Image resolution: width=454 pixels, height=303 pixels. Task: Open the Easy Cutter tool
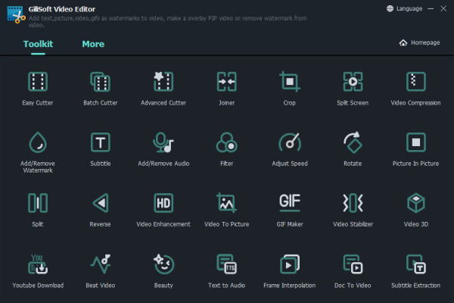tap(38, 81)
